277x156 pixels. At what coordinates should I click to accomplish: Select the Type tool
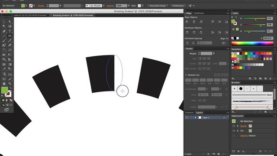coord(10,31)
